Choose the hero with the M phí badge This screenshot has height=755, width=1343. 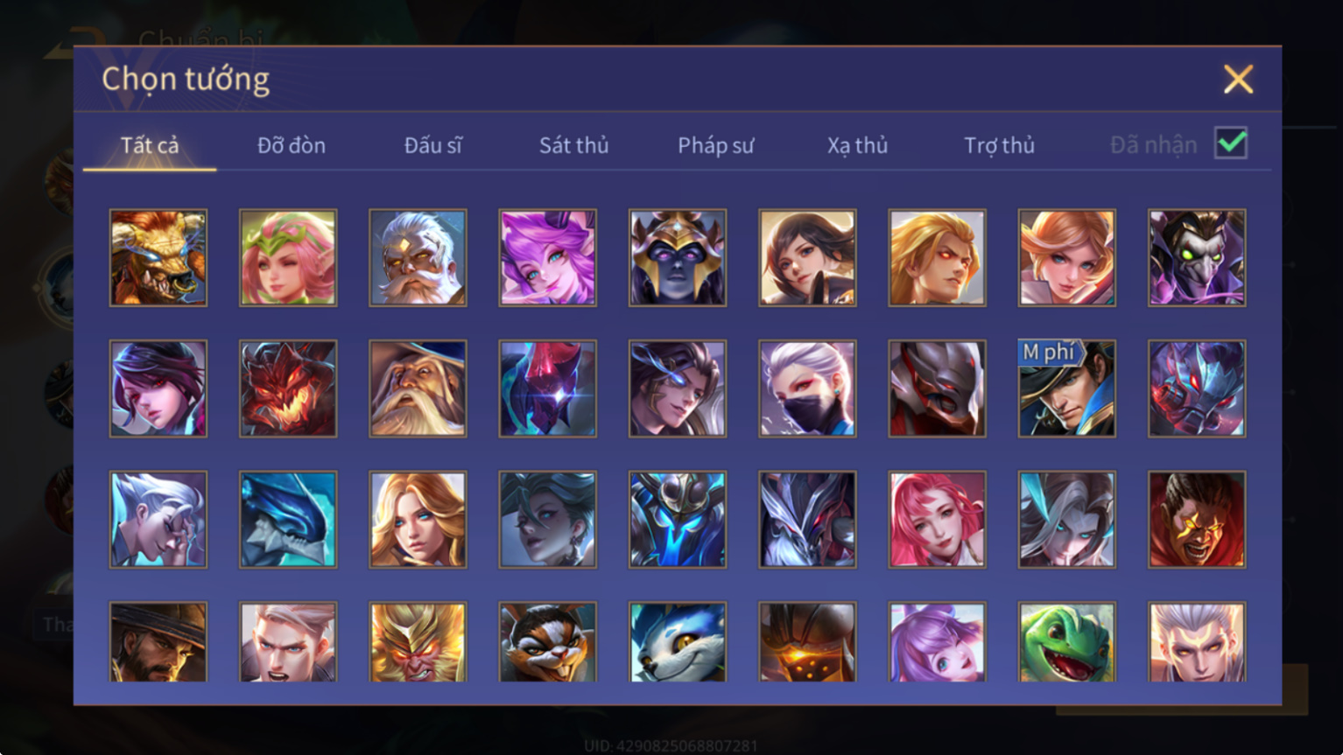coord(1066,388)
